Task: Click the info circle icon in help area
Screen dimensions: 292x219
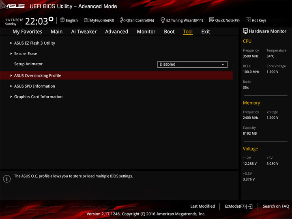Action: pos(7,178)
